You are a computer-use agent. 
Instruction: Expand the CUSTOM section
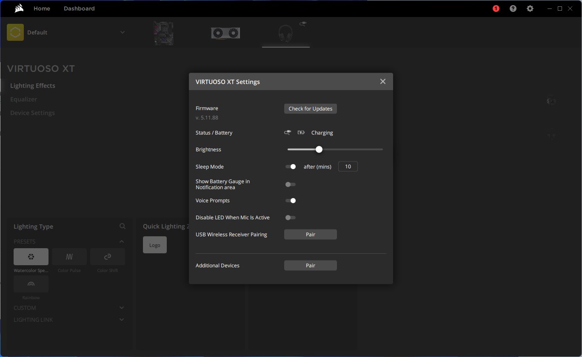122,308
